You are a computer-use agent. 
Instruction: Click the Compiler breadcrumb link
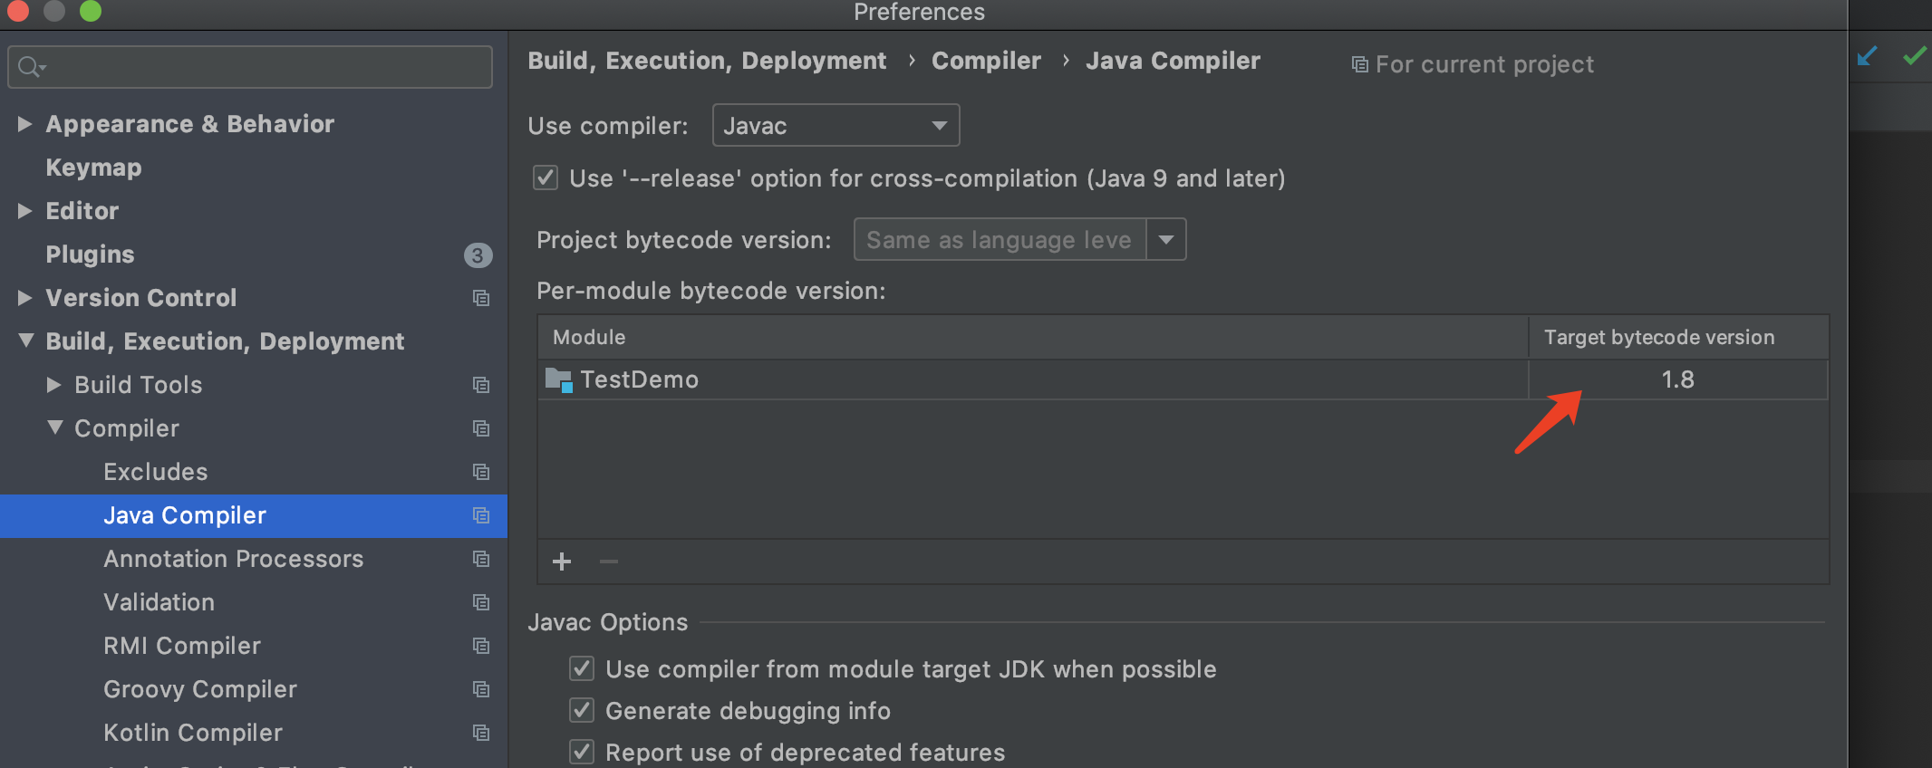pyautogui.click(x=986, y=61)
